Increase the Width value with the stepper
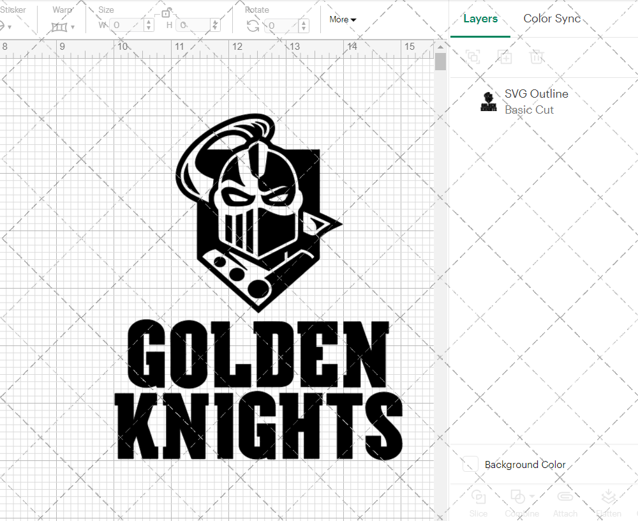Image resolution: width=638 pixels, height=521 pixels. tap(149, 22)
